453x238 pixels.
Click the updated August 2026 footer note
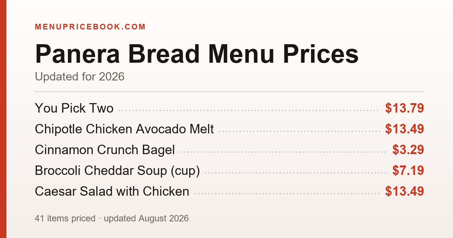[146, 218]
